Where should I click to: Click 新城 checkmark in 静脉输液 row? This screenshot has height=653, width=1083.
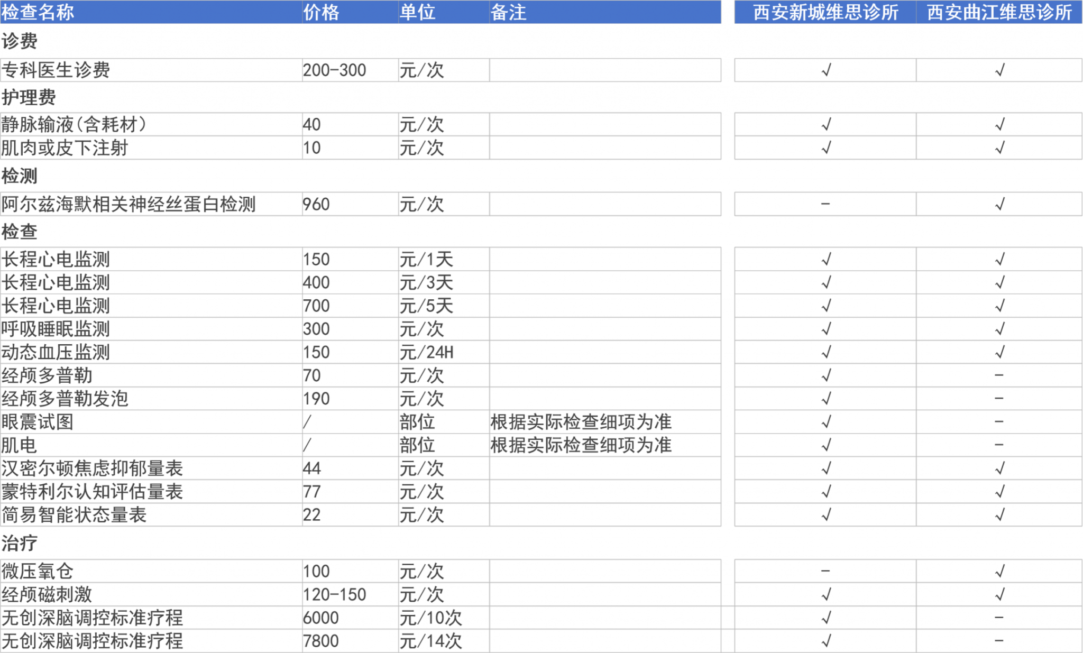(x=826, y=124)
